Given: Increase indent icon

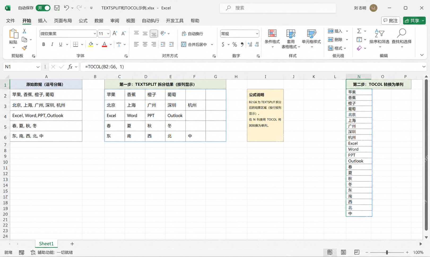Looking at the screenshot, I should coord(172,44).
